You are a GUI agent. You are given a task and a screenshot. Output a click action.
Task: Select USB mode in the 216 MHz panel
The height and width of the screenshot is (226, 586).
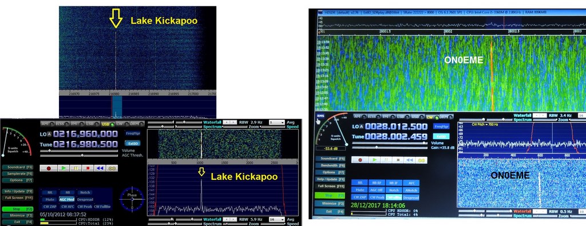point(107,123)
